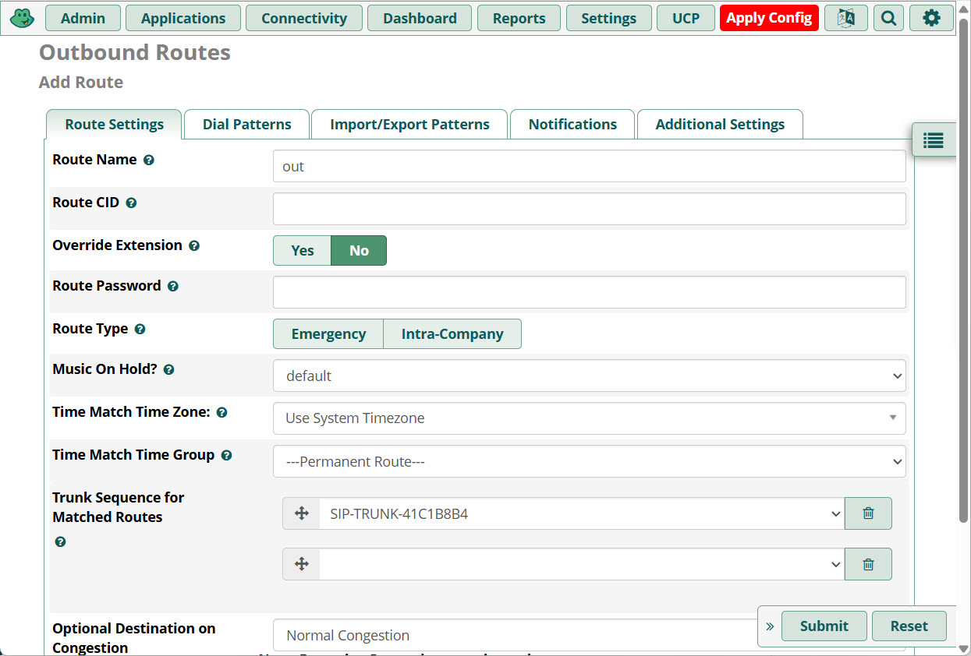Switch to the Dial Patterns tab
971x656 pixels.
point(246,125)
